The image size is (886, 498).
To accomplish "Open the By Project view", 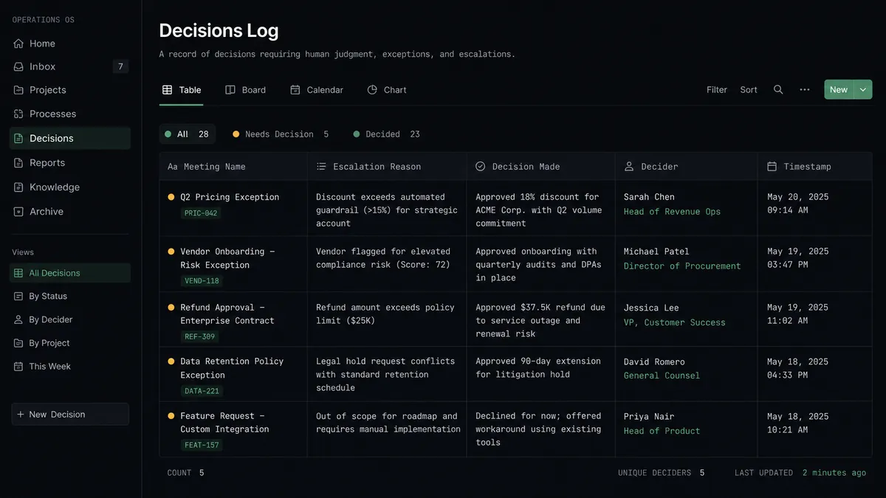I will click(71, 343).
